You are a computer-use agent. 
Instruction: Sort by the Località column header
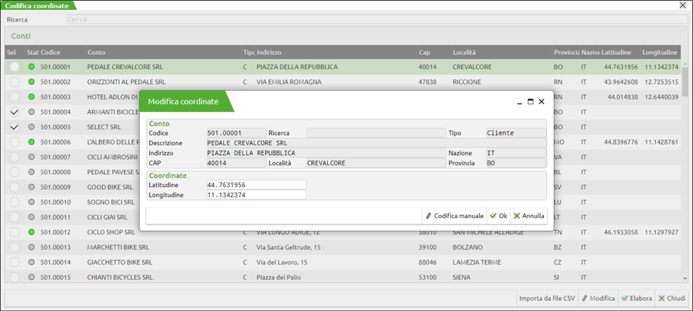coord(465,52)
